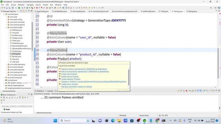Image resolution: width=221 pixels, height=124 pixels.
Task: Click quick fix Create enum 'Product'
Action: (x=70, y=84)
